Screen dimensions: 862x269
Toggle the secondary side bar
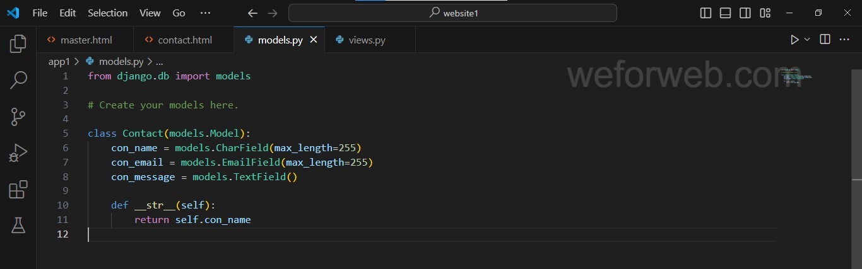745,13
